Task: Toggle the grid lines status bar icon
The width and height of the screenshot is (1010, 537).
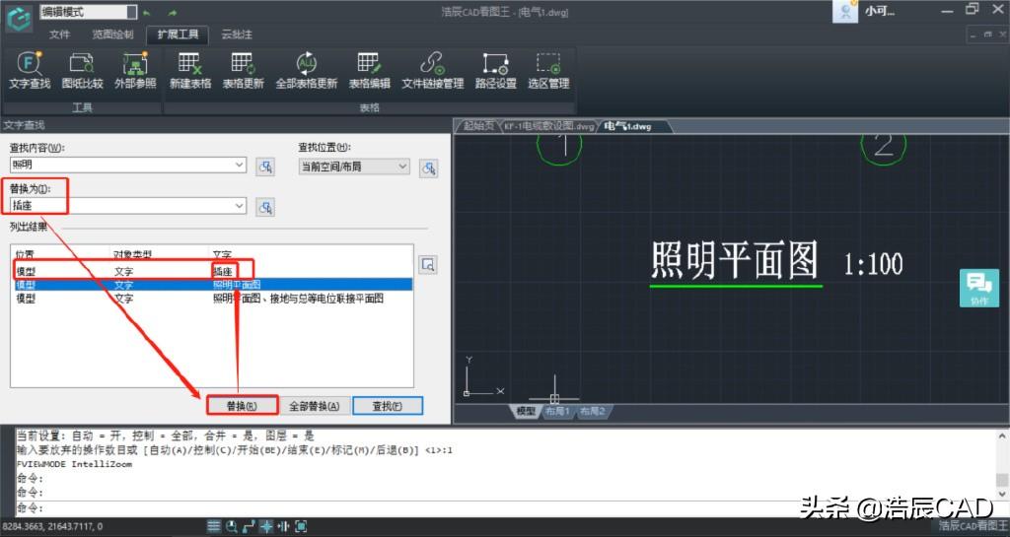Action: coord(214,526)
